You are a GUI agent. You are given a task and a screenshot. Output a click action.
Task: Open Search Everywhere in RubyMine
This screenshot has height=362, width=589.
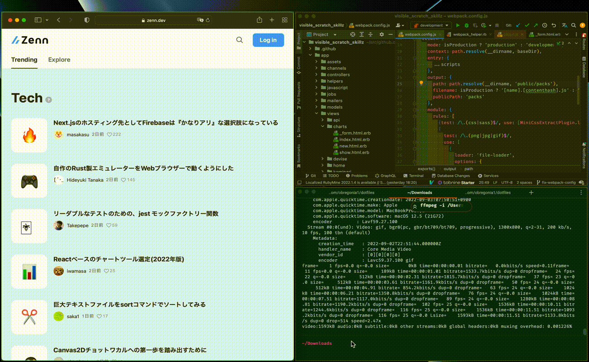coord(574,25)
